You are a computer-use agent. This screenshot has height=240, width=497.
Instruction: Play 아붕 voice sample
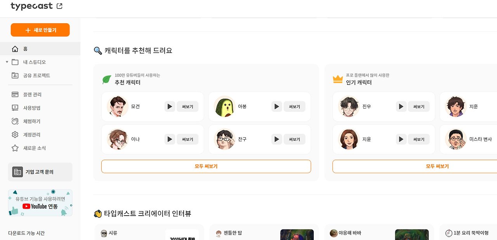click(276, 106)
